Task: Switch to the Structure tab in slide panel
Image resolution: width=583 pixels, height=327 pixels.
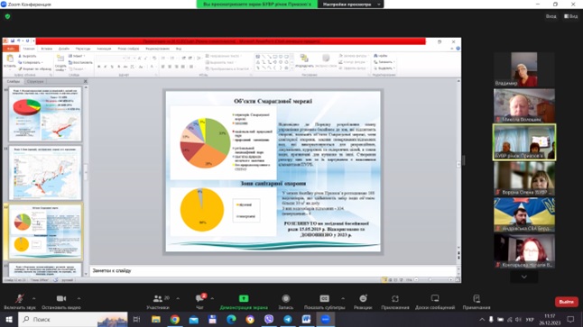Action: tap(35, 81)
